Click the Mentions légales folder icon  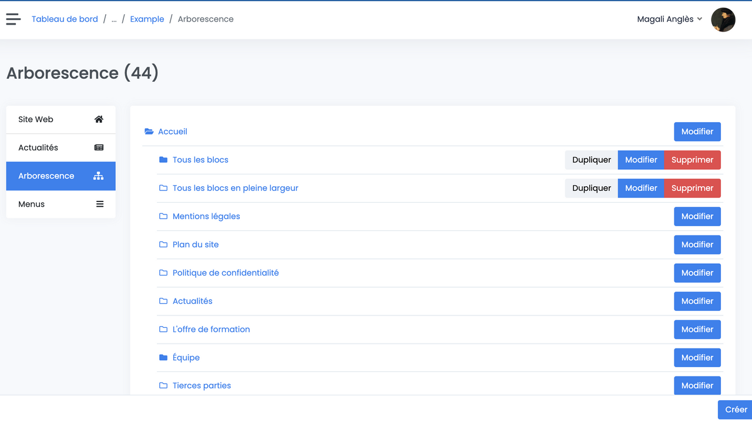163,216
